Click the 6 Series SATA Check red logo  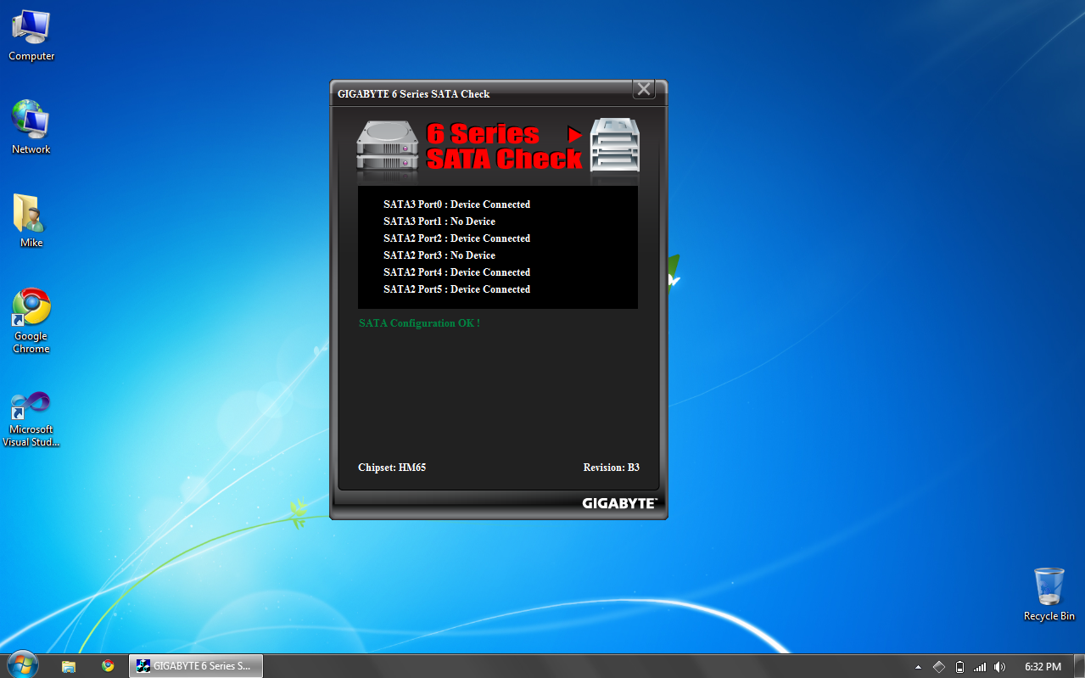[x=503, y=146]
